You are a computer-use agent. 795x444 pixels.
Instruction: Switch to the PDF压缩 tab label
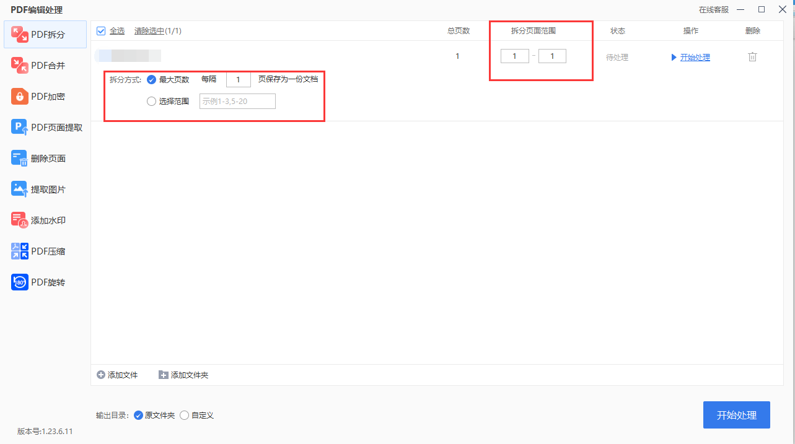click(48, 251)
